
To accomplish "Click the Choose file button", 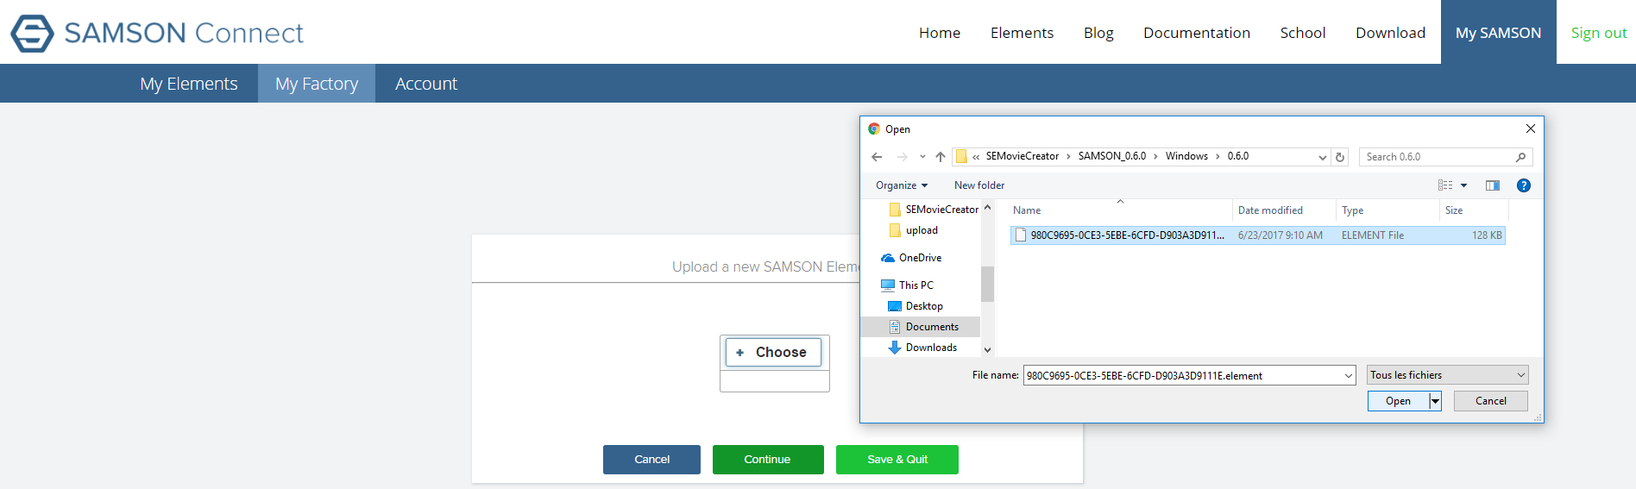I will click(773, 352).
